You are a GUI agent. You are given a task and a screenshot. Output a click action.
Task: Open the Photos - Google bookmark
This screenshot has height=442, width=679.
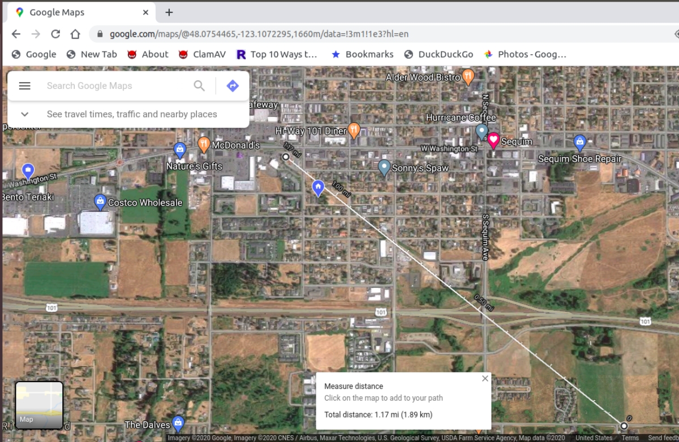tap(525, 54)
